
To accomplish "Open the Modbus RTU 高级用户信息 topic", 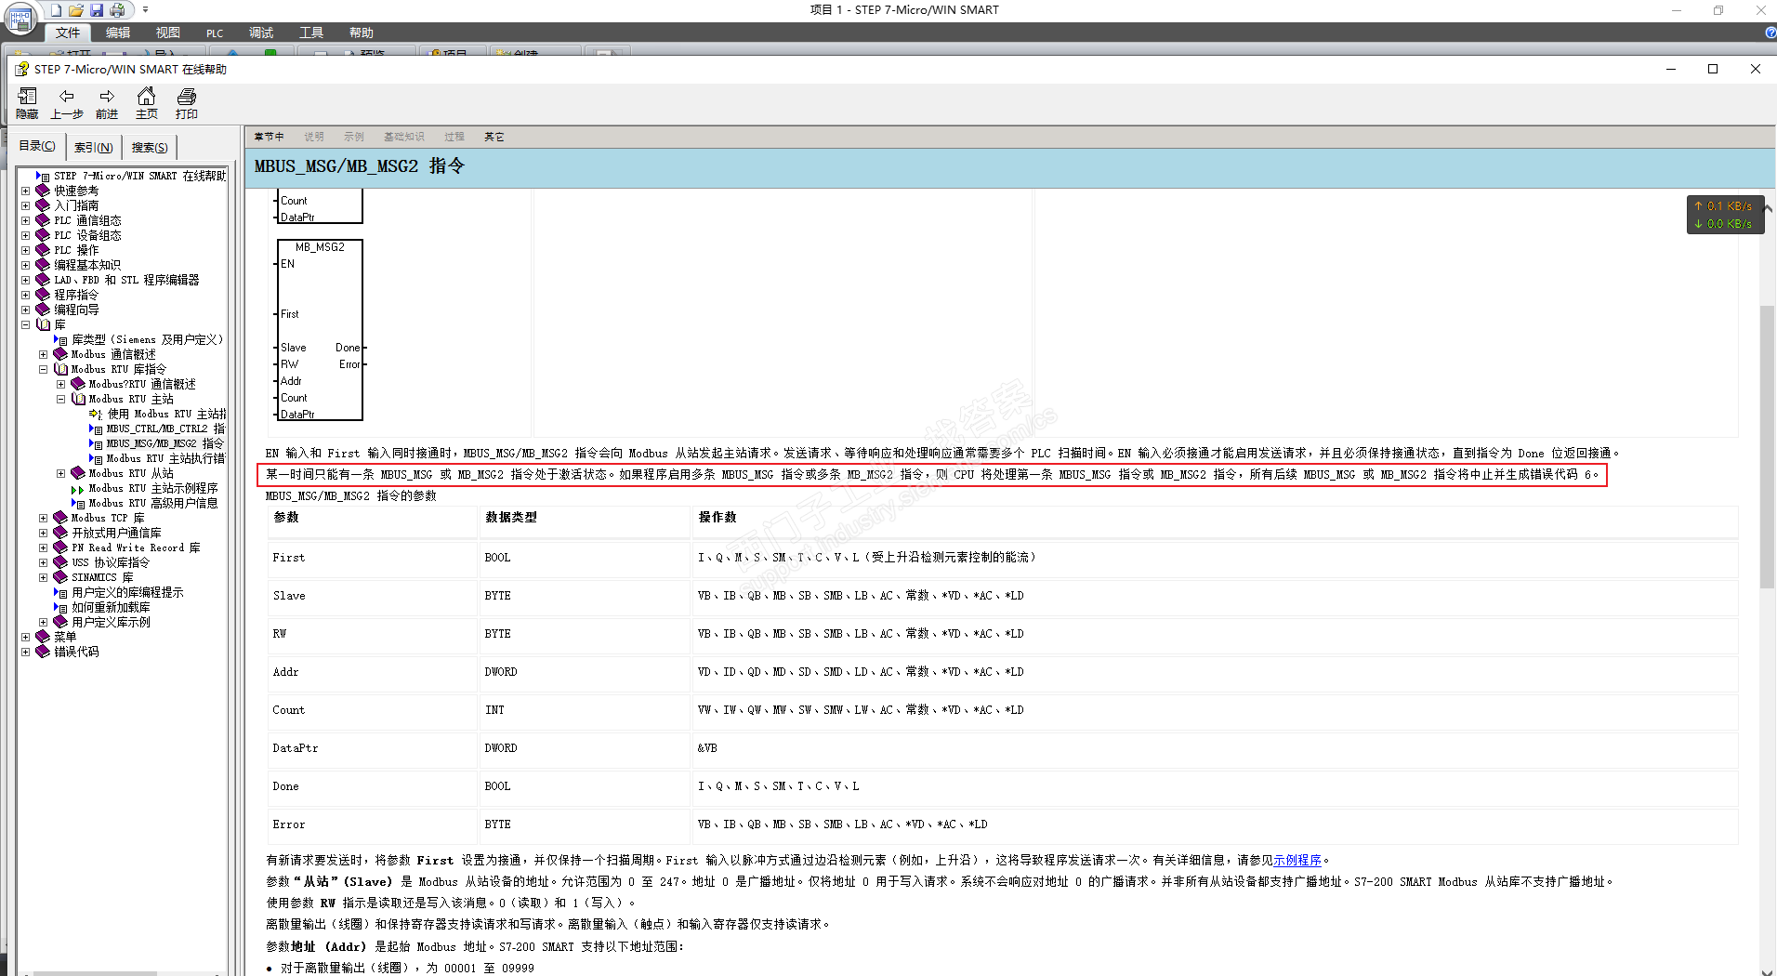I will click(x=153, y=503).
